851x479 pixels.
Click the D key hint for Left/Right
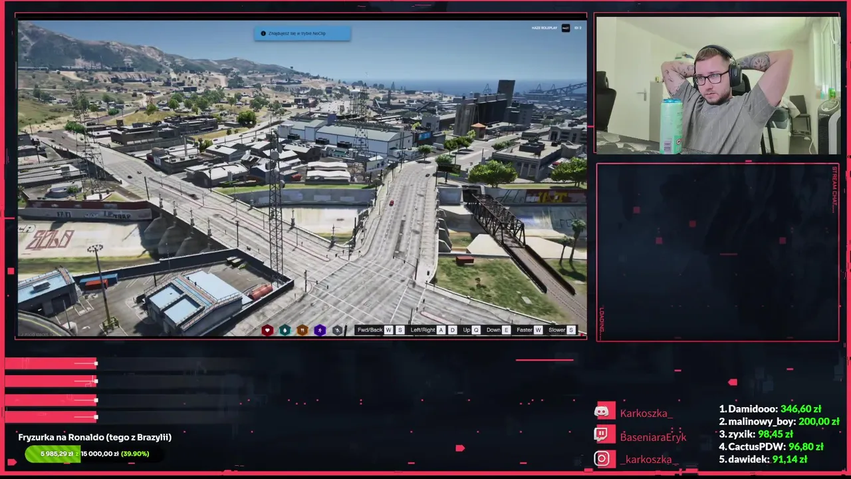(x=453, y=330)
